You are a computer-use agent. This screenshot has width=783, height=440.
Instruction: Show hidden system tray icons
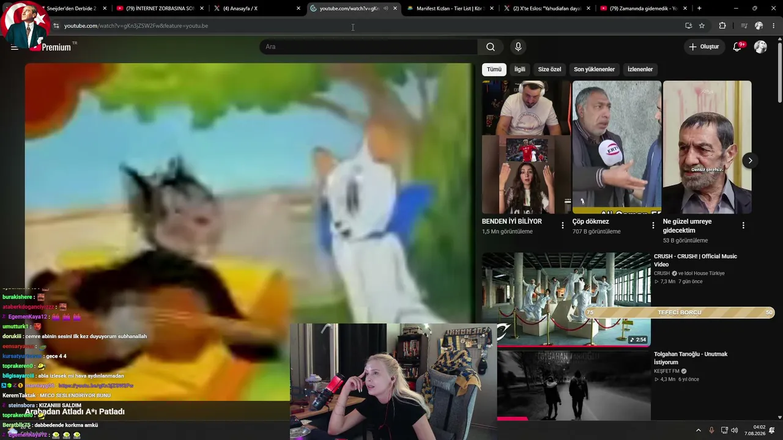click(x=699, y=430)
